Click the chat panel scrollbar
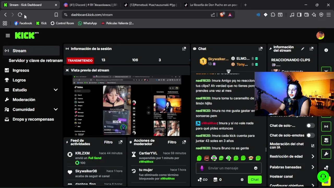Screen dimensions: 334x188 [x=266, y=150]
